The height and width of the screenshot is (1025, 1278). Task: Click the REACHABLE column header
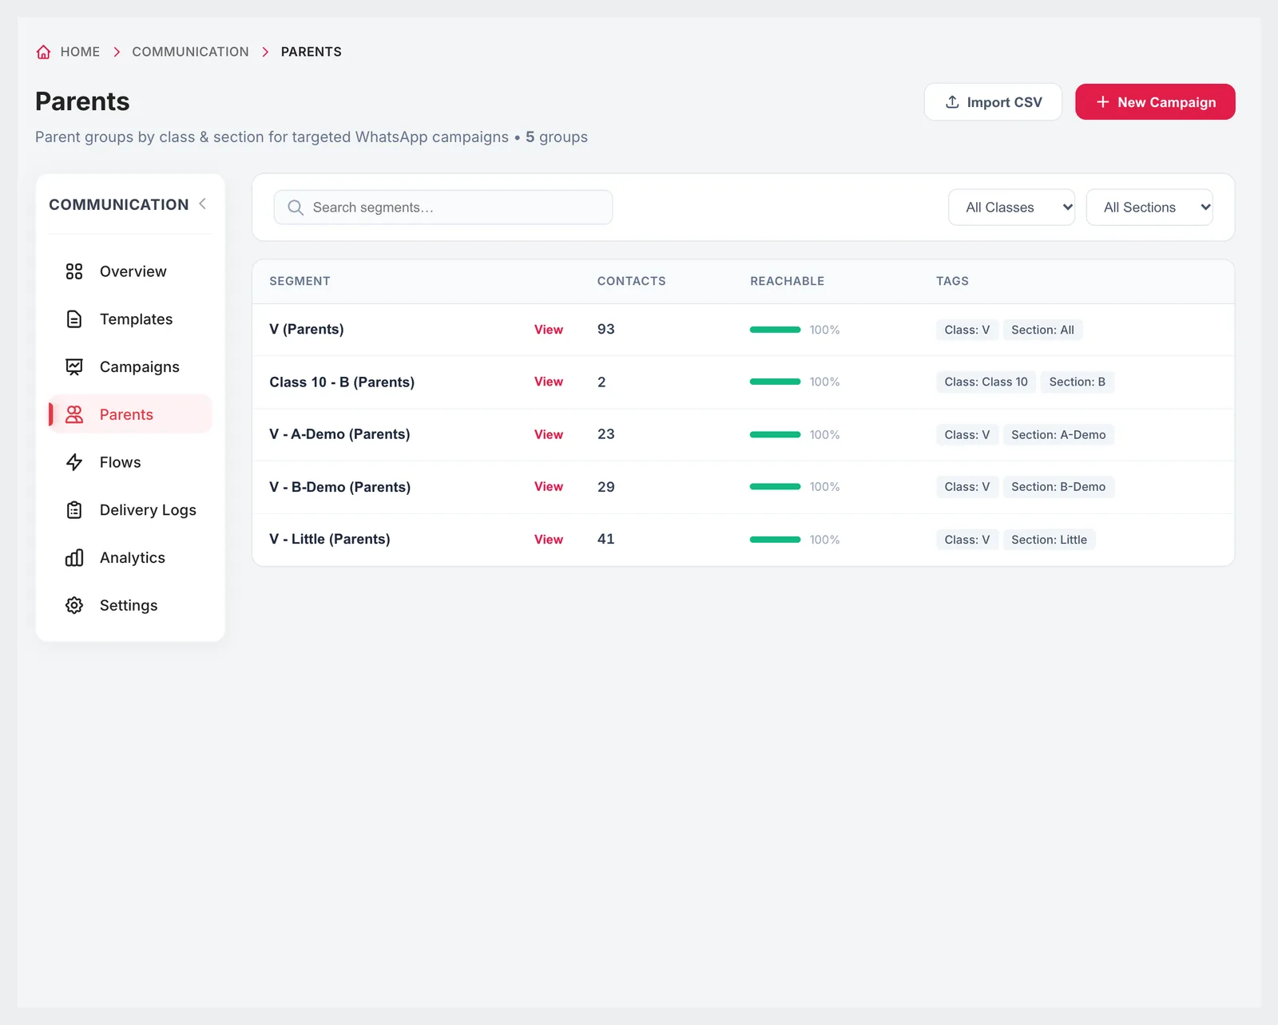click(x=787, y=281)
